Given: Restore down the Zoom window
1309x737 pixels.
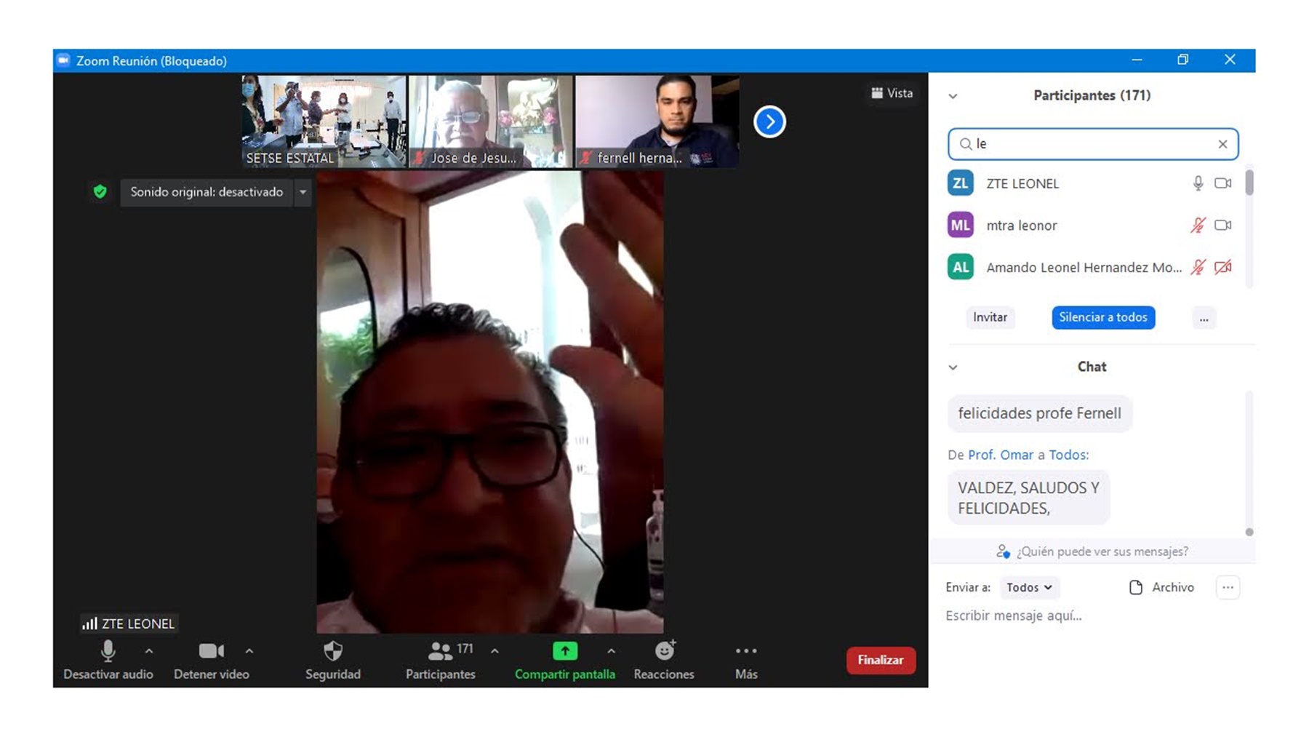Looking at the screenshot, I should click(1183, 60).
